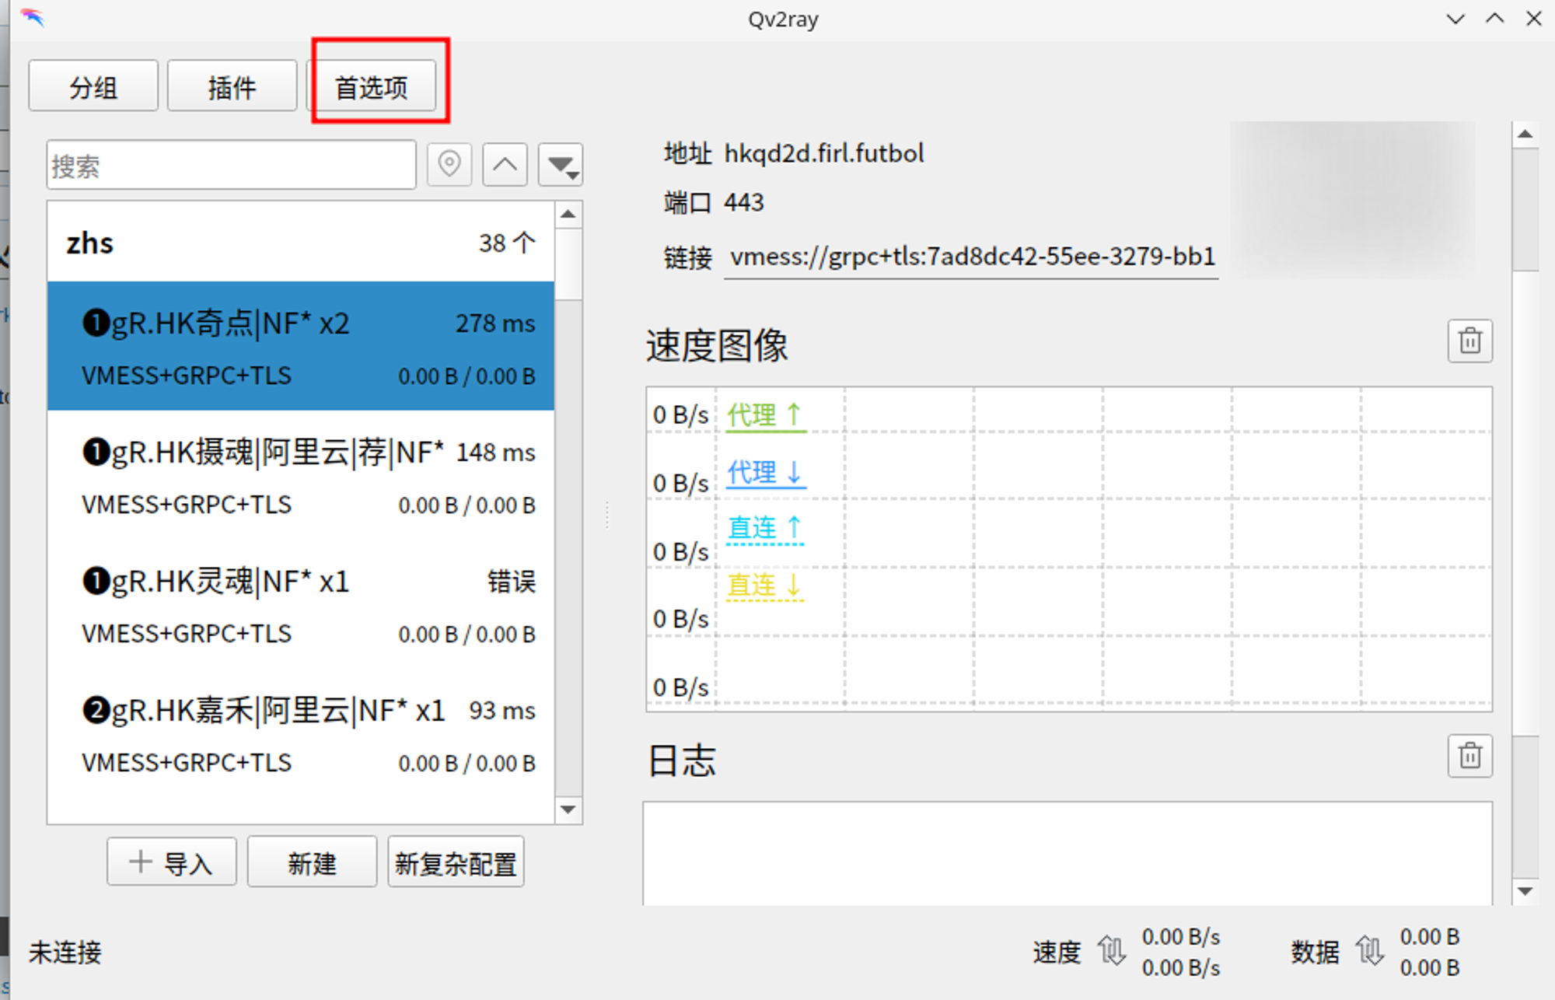Screen dimensions: 1555x1000
Task: Click the window maximize chevron
Action: pyautogui.click(x=1494, y=18)
